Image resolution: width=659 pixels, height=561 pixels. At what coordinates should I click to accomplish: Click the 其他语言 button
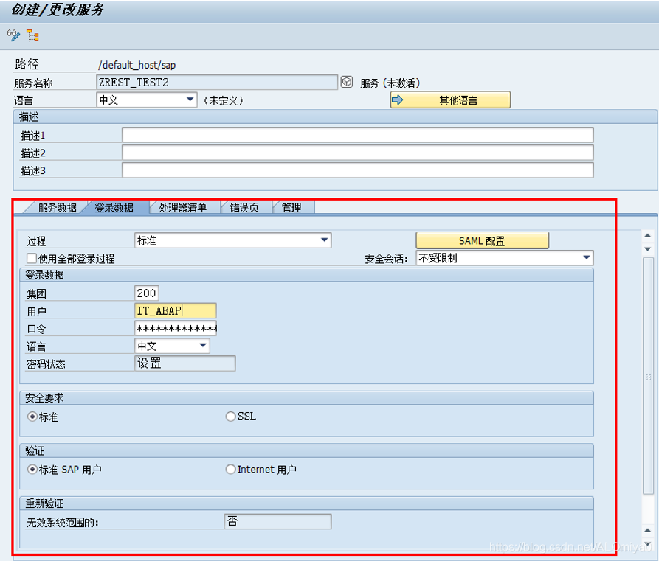click(450, 100)
